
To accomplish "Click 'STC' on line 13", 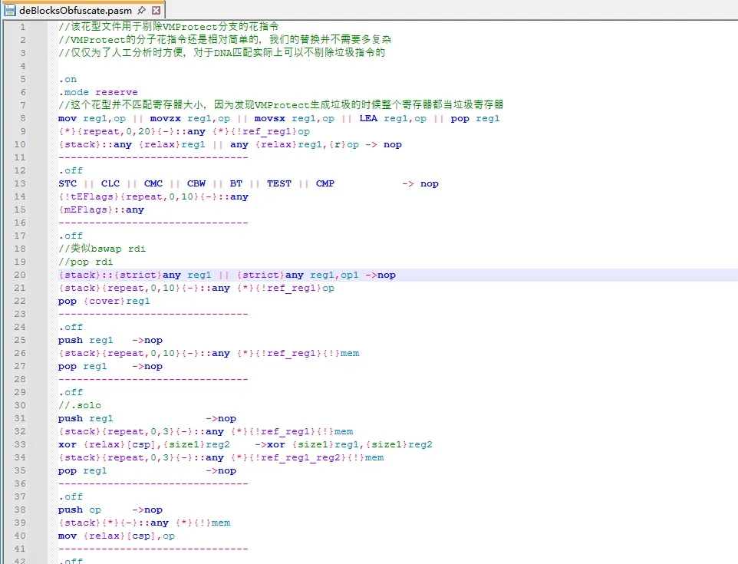I will (x=68, y=183).
